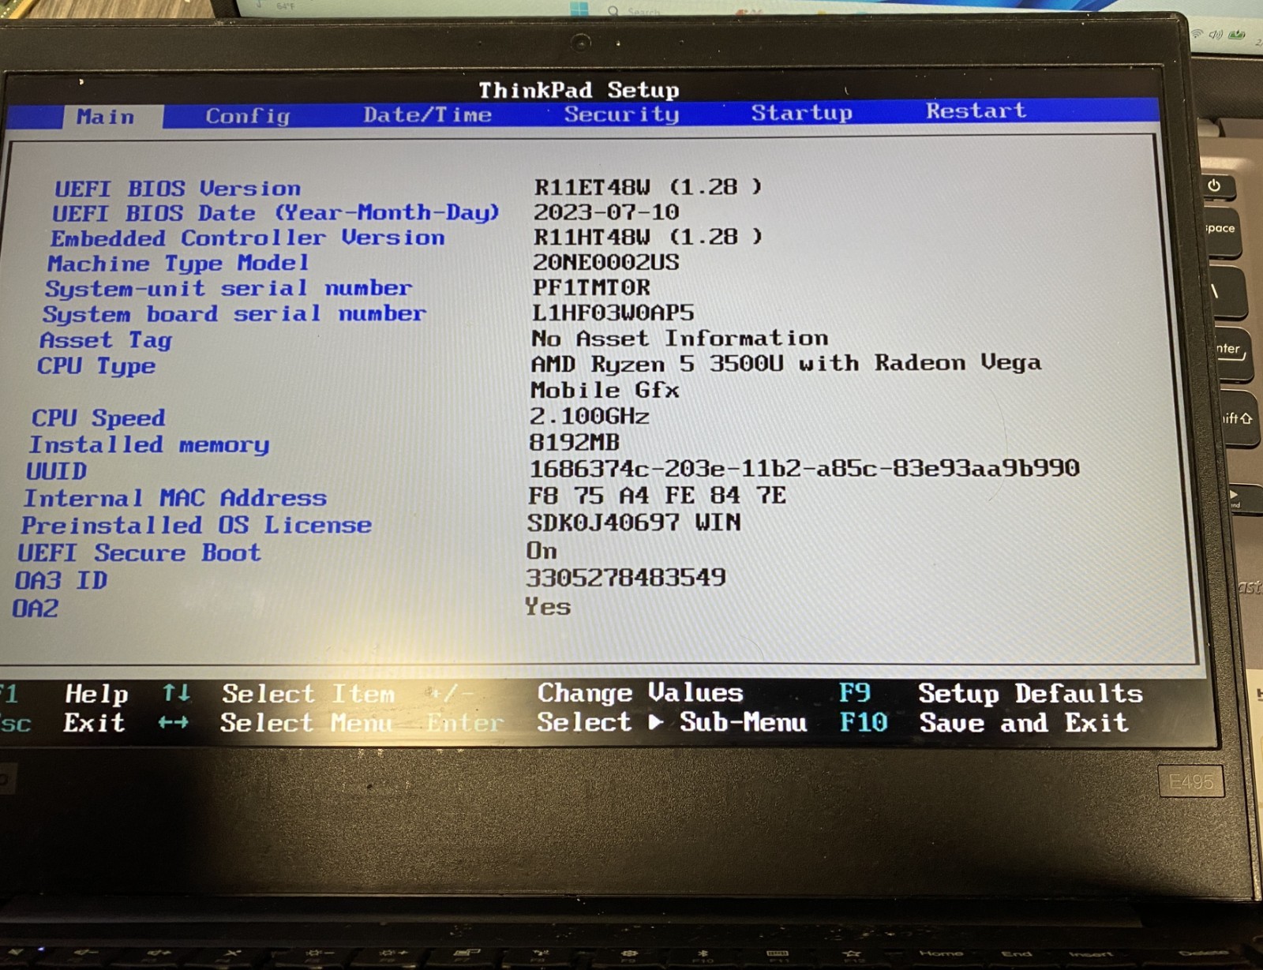Screen dimensions: 1263x970
Task: Click MAC address F8 75 A4 FE 84 7E
Action: pyautogui.click(x=657, y=496)
